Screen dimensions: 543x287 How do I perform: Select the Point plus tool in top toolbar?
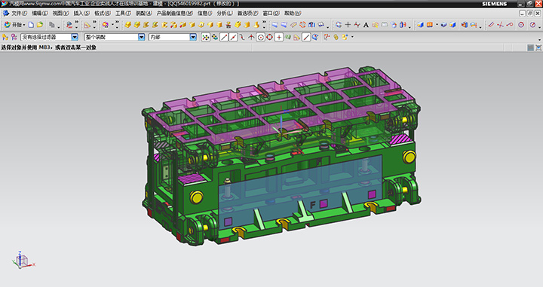pos(348,25)
